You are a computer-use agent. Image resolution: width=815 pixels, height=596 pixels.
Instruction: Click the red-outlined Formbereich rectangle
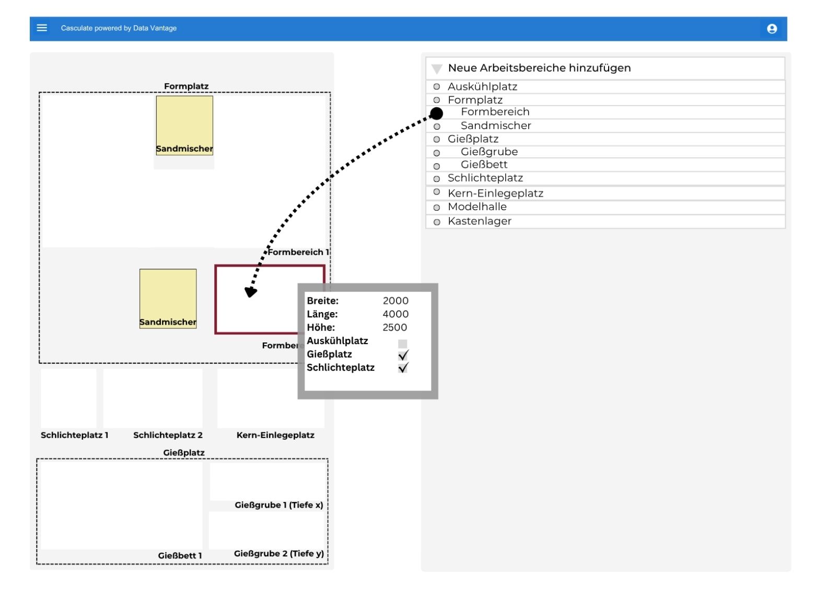[256, 299]
